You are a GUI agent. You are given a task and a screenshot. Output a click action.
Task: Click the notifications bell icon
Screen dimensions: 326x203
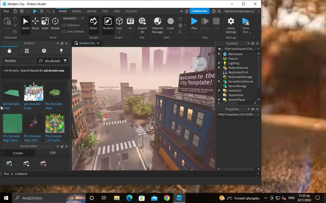tap(187, 11)
